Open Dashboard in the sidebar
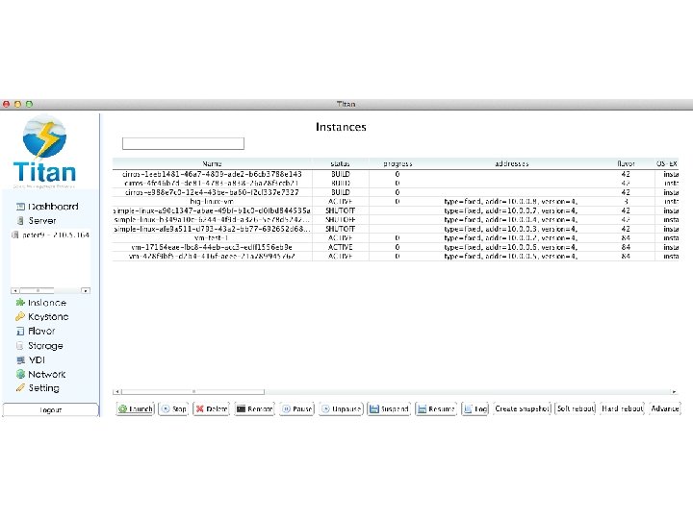The image size is (693, 519). coord(53,206)
